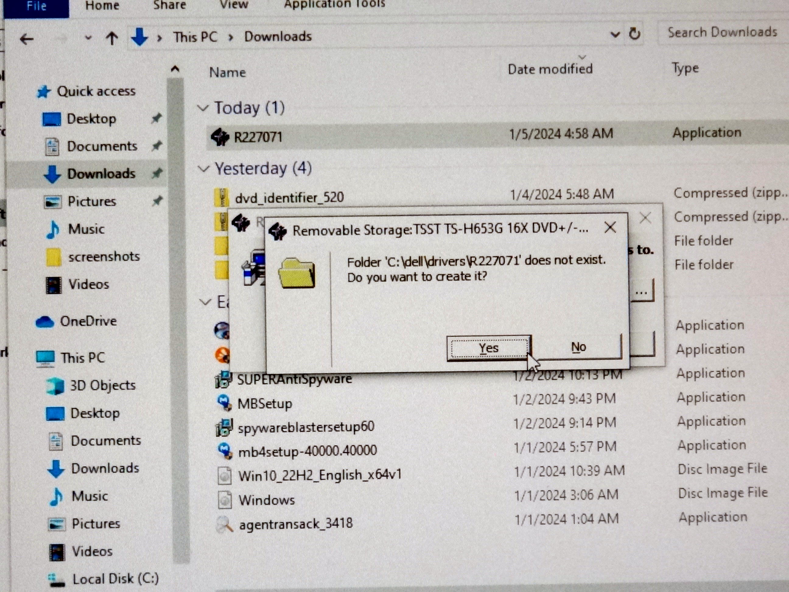Collapse the Yesterday (4) group
789x592 pixels.
pos(204,168)
